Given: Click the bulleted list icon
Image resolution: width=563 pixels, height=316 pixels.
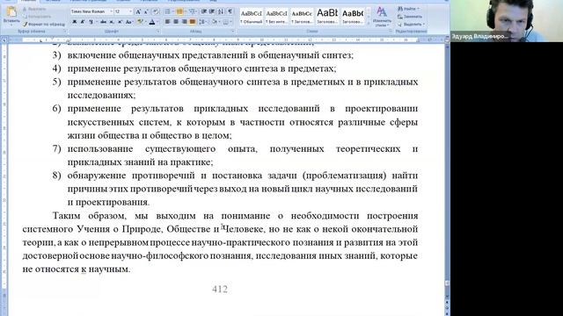Looking at the screenshot, I should [x=168, y=11].
